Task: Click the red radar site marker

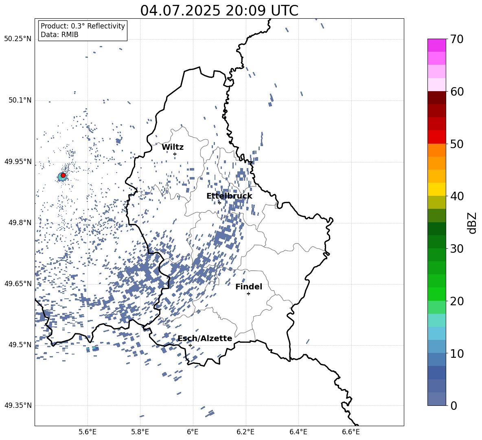Action: tap(63, 175)
